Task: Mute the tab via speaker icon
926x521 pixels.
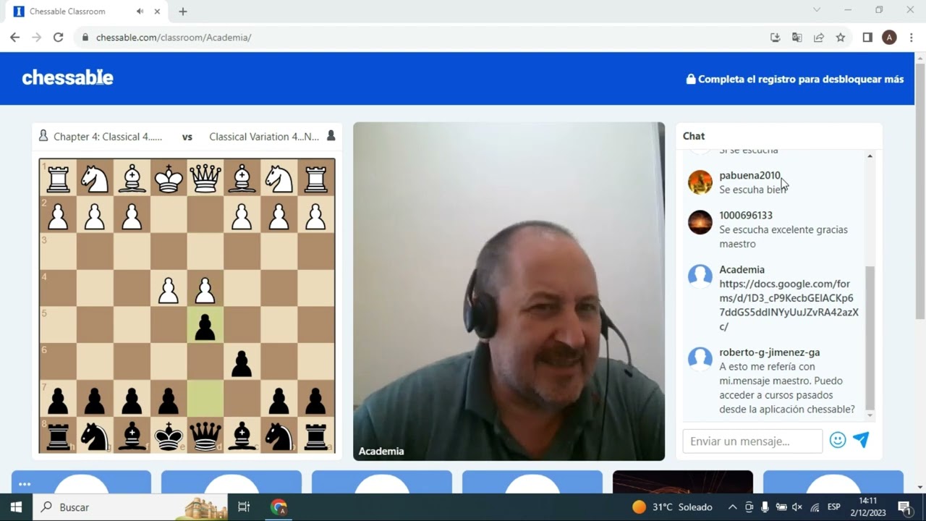Action: click(x=140, y=12)
